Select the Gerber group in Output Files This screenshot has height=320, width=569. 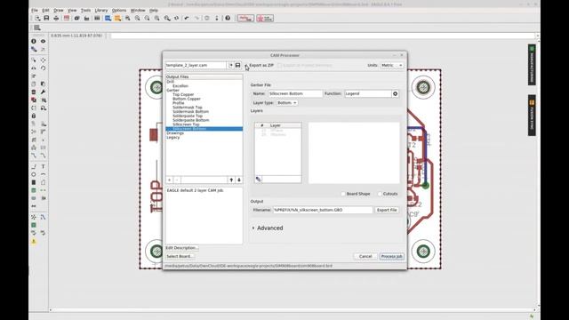pos(172,90)
